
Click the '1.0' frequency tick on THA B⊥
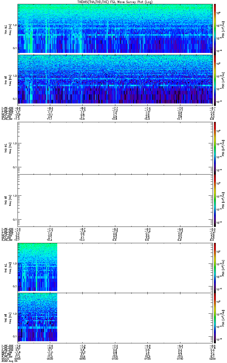15,26
